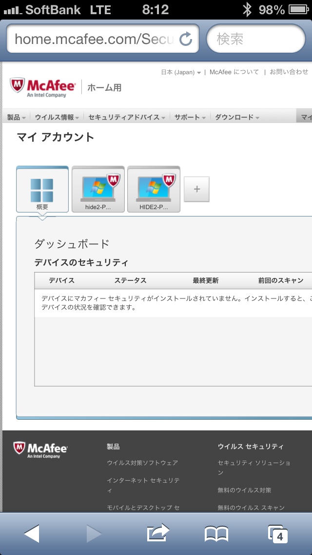Screen dimensions: 312x555
Task: Open the tabs switcher showing 4
Action: pos(278,534)
